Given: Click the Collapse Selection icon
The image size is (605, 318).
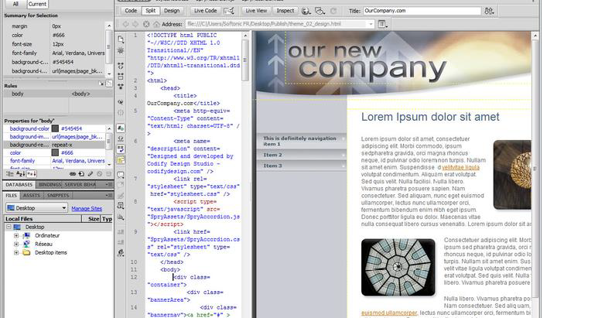Looking at the screenshot, I should (x=121, y=77).
